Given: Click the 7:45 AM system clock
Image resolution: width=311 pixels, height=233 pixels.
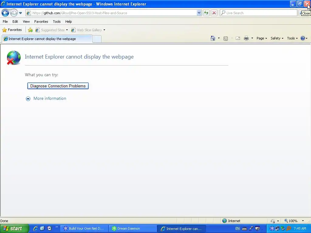Looking at the screenshot, I should tap(300, 228).
